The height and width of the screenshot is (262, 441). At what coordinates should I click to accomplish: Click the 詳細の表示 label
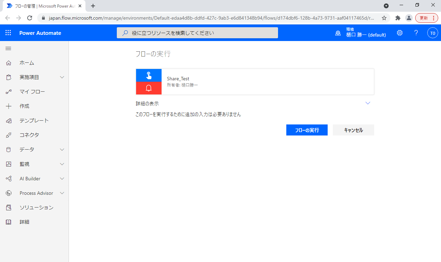tap(147, 103)
